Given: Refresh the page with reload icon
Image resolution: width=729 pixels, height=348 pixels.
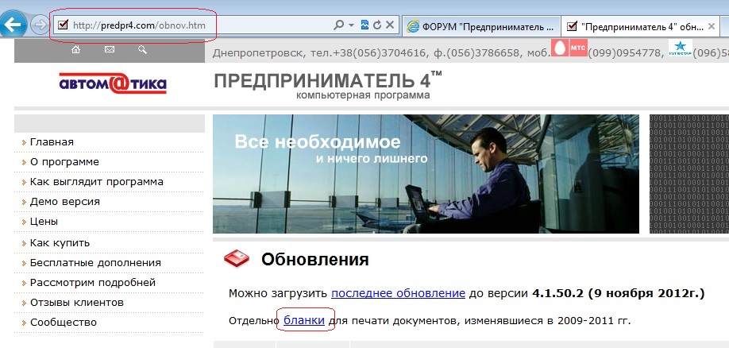Looking at the screenshot, I should click(377, 25).
